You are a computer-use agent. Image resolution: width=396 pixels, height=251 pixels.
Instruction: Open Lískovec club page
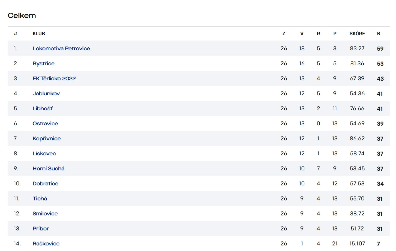[x=44, y=154]
